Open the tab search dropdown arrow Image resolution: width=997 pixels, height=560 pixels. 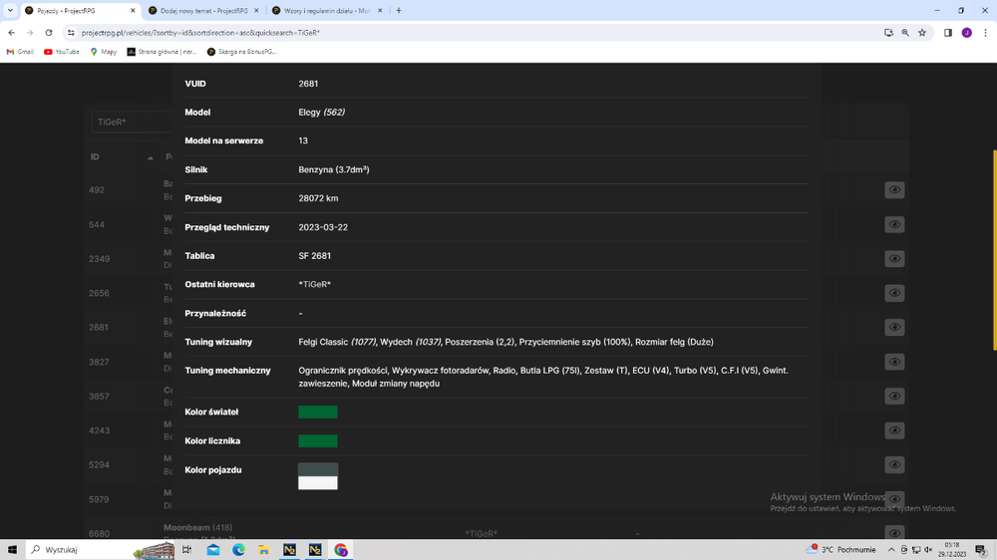click(10, 10)
